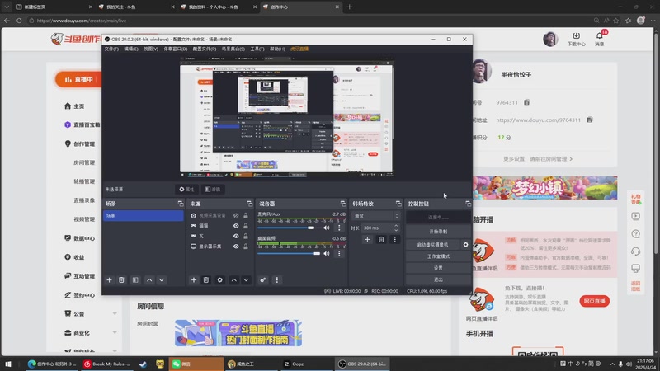Viewport: 660px width, 371px height.
Task: Open the mixer panel's three-dot menu
Action: coord(276,280)
